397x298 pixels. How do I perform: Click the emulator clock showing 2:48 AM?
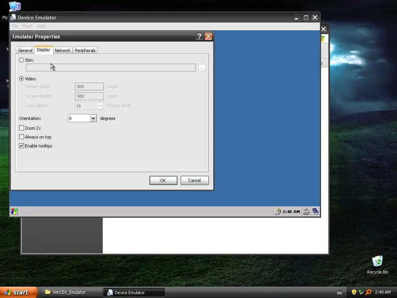[x=291, y=211]
